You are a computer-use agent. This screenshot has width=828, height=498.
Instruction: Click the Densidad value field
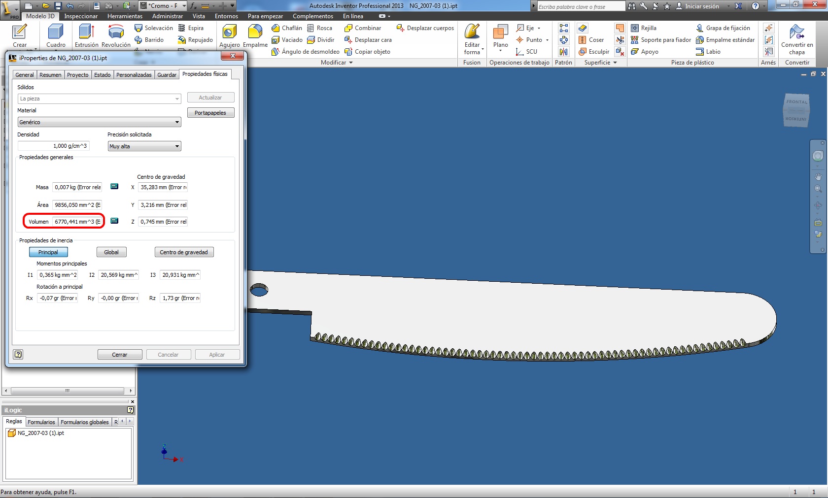point(54,146)
